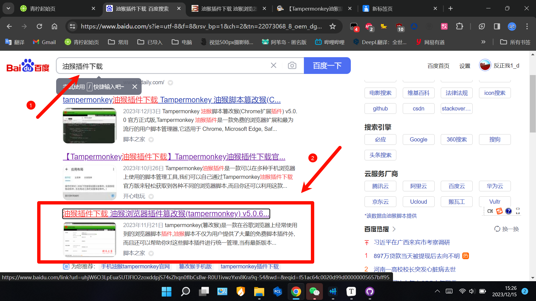Click the 百度一下 search button
The width and height of the screenshot is (536, 301).
click(x=327, y=66)
